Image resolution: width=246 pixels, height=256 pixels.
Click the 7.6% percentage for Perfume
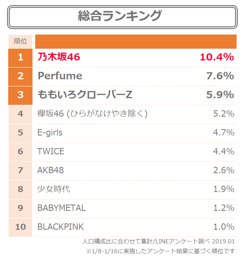(220, 76)
